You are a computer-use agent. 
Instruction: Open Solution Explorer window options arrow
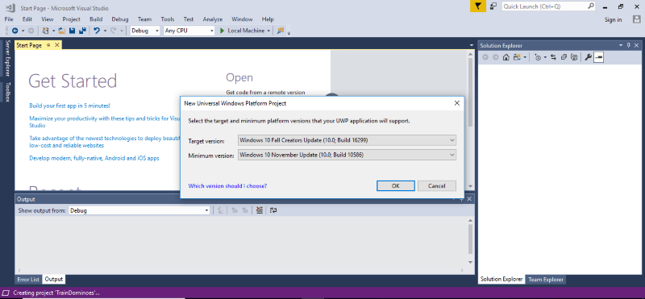coord(621,45)
